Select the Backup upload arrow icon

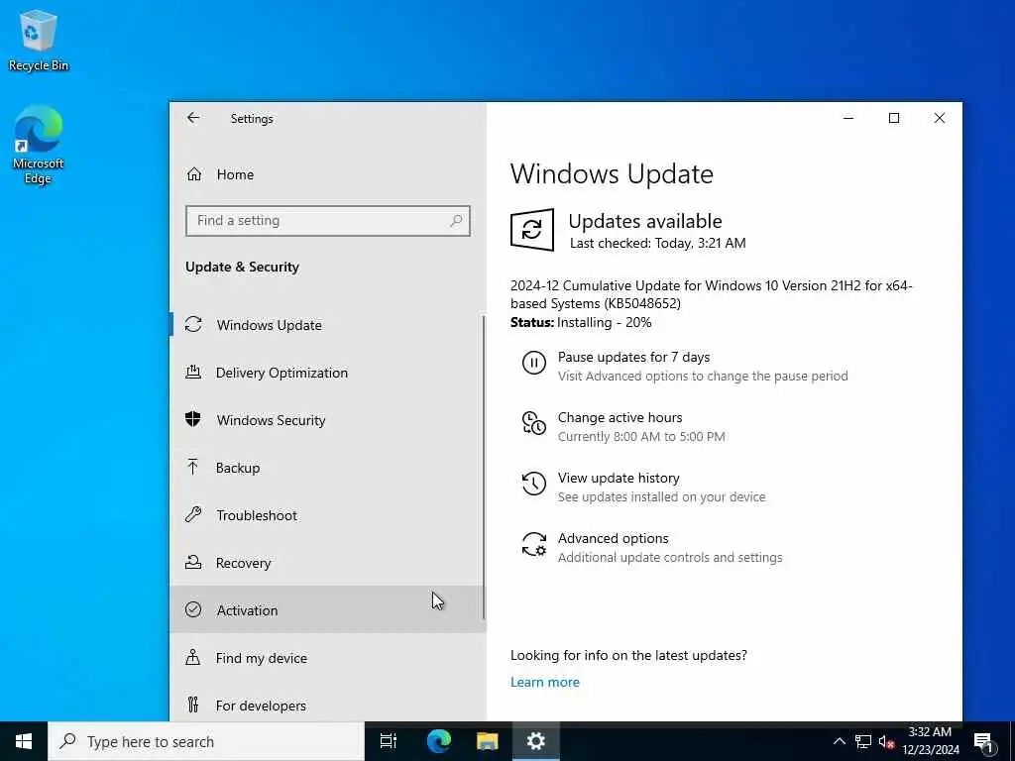tap(193, 468)
